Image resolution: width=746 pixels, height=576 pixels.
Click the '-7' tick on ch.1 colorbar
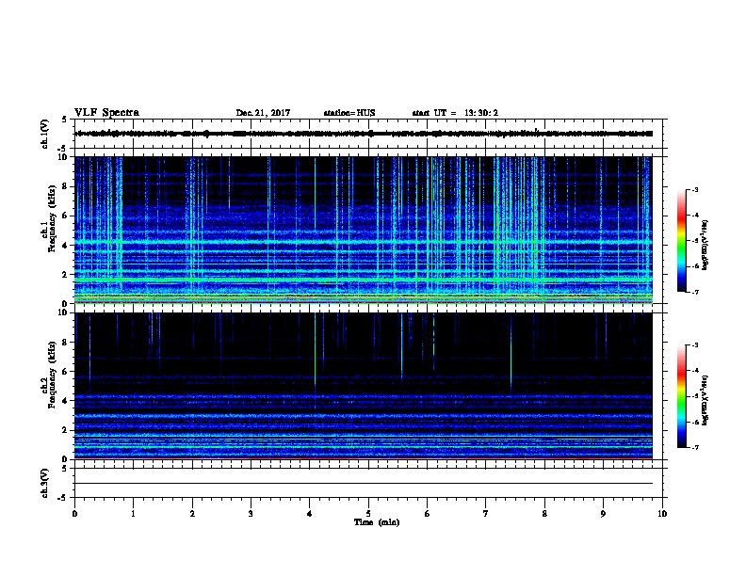pyautogui.click(x=694, y=292)
